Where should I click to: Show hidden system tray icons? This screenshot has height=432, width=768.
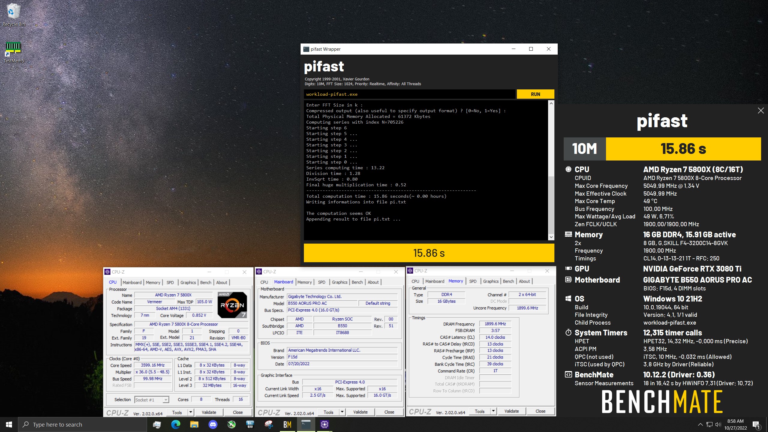[700, 424]
